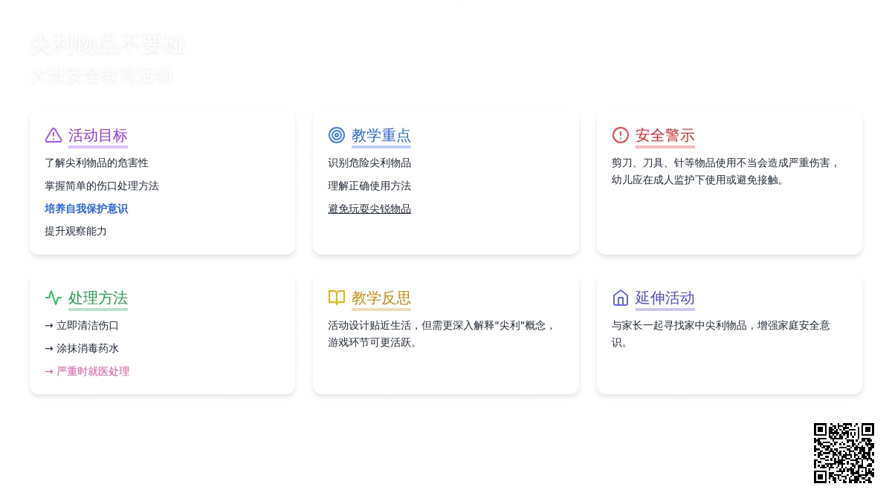Click the green pulse icon beside 处理方法
892x501 pixels.
click(x=54, y=298)
